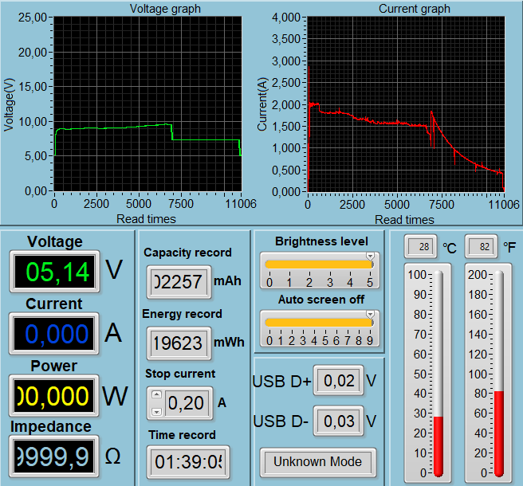
Task: Decrease Stop current with down arrow
Action: pos(156,412)
